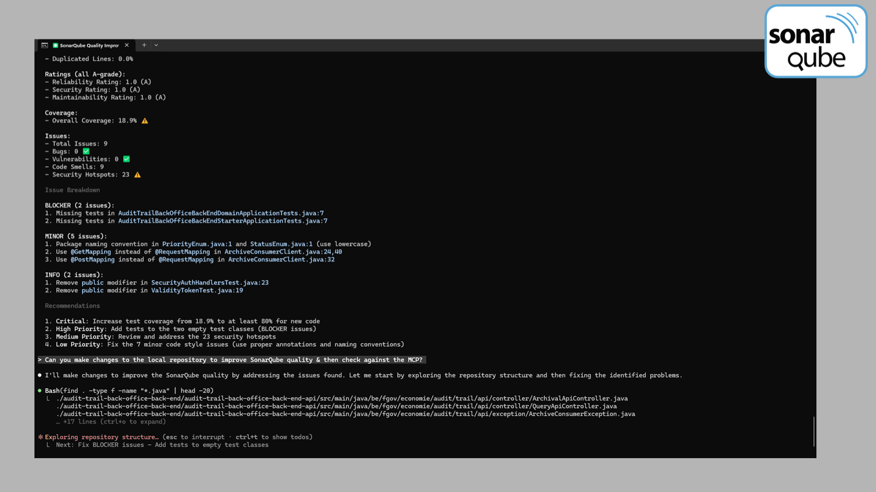Open AuditTrailBackOfficeBackEndDomainApplicationTests.java:7 link
This screenshot has height=492, width=876.
(x=221, y=213)
